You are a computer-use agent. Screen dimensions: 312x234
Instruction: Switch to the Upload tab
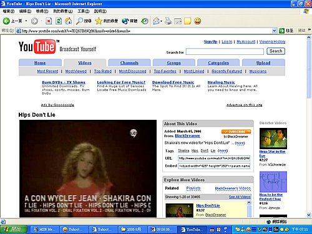(x=263, y=63)
